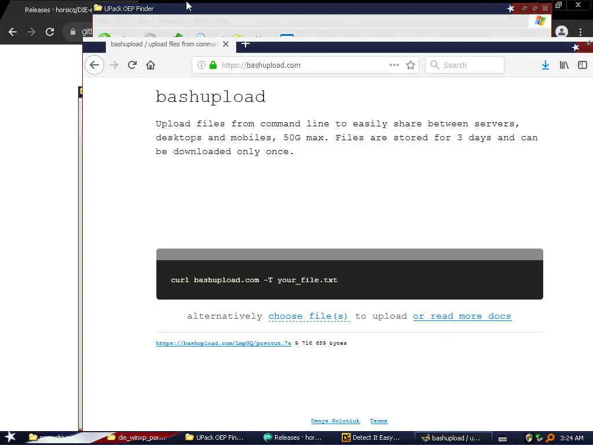Viewport: 593px width, 445px height.
Task: Click the security shield tray icon
Action: pyautogui.click(x=529, y=438)
